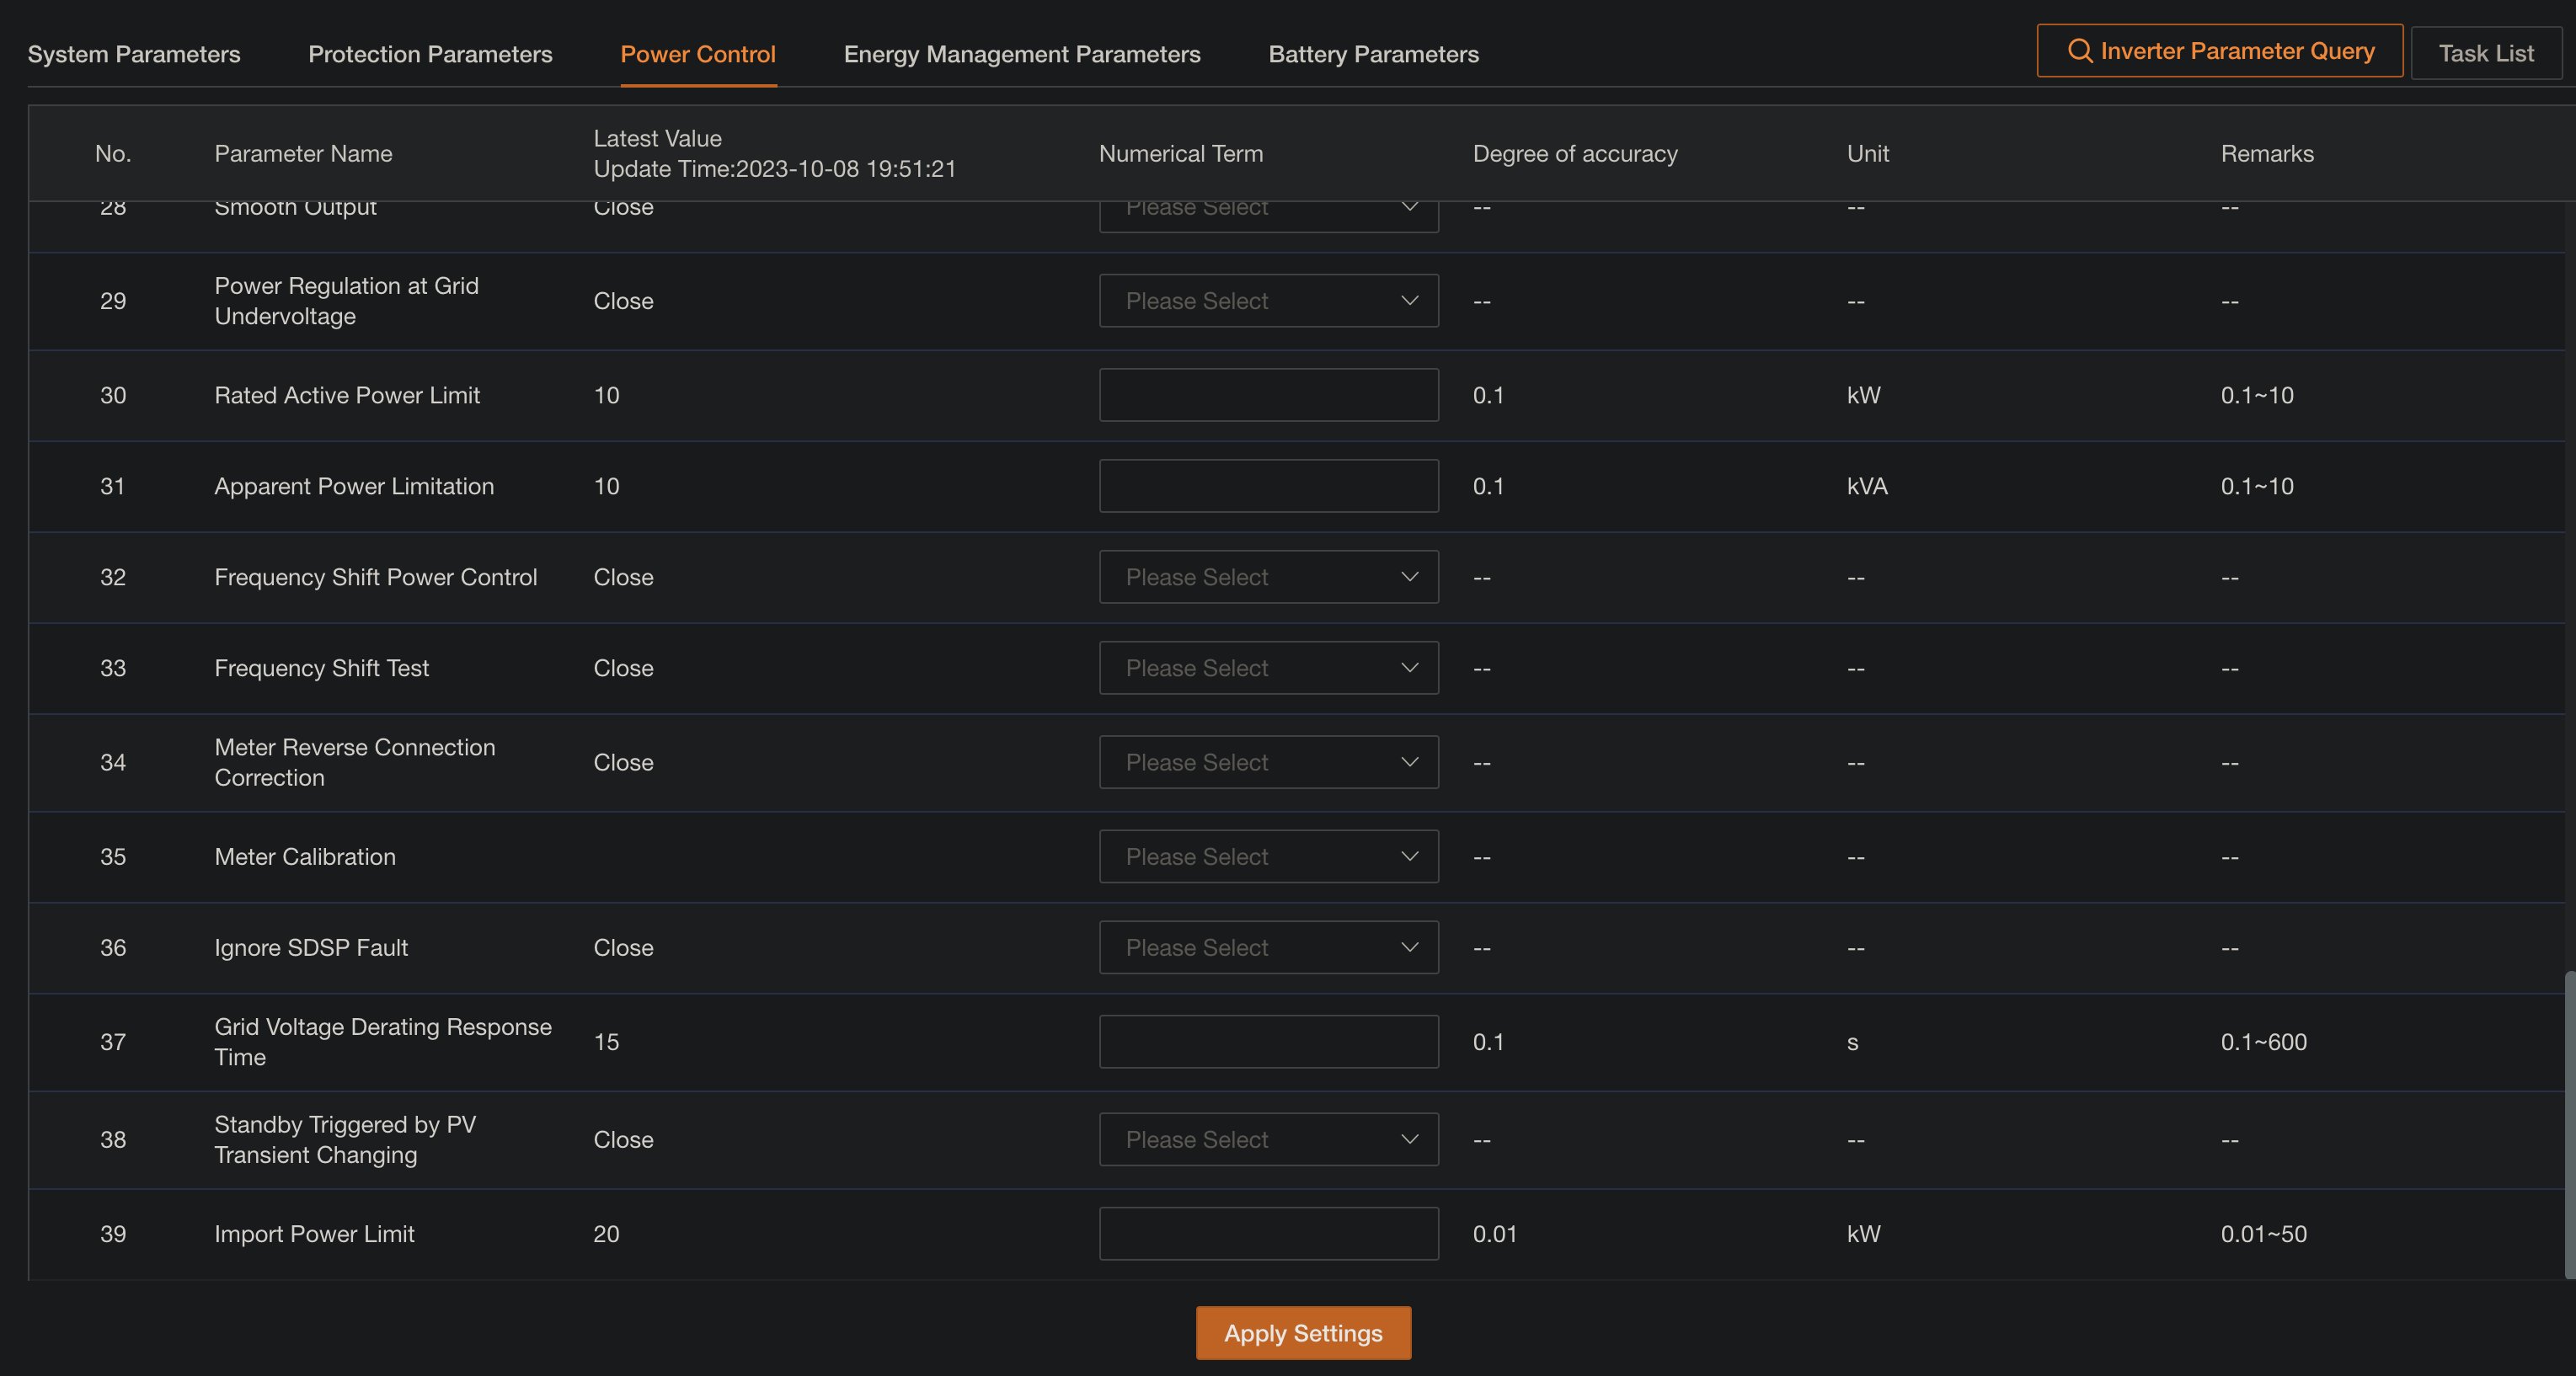Viewport: 2576px width, 1376px height.
Task: Open Energy Management Parameters tab
Action: tap(1021, 54)
